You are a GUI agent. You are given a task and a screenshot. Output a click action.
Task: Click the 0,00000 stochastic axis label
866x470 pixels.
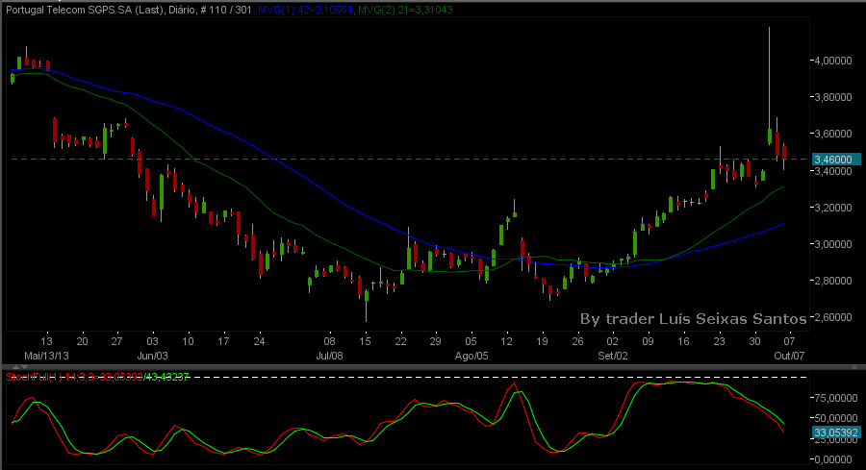click(835, 459)
